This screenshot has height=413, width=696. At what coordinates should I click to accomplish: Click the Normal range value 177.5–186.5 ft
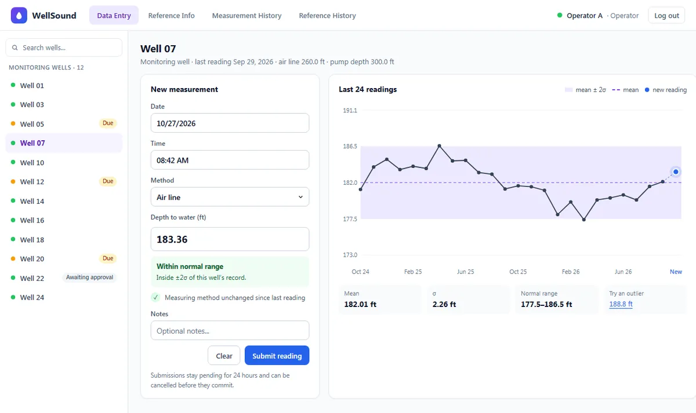point(546,304)
